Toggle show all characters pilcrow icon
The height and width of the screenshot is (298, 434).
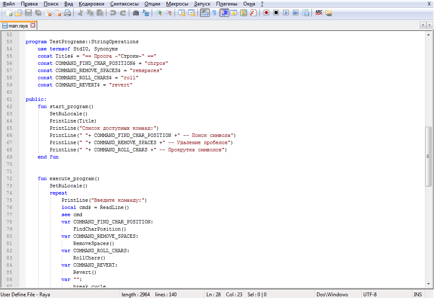click(214, 13)
